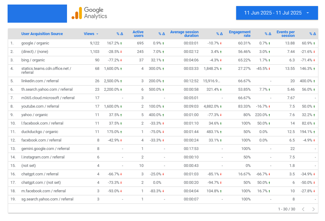This screenshot has height=221, width=325.
Task: Select the 'sg.search.yahoo.com / referral' source
Action: click(x=47, y=199)
